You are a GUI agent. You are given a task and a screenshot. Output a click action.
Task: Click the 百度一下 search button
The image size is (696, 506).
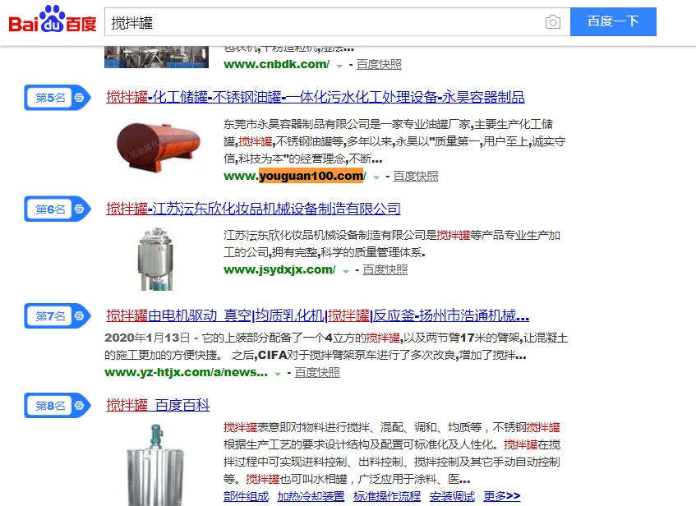click(613, 21)
